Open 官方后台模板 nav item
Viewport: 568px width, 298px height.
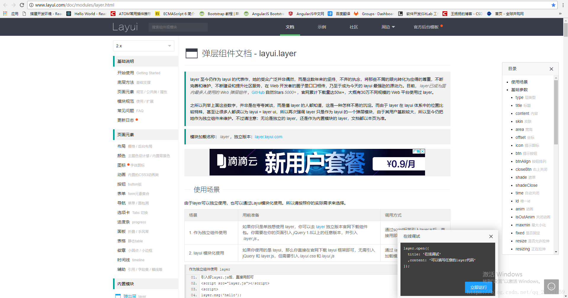tap(426, 27)
